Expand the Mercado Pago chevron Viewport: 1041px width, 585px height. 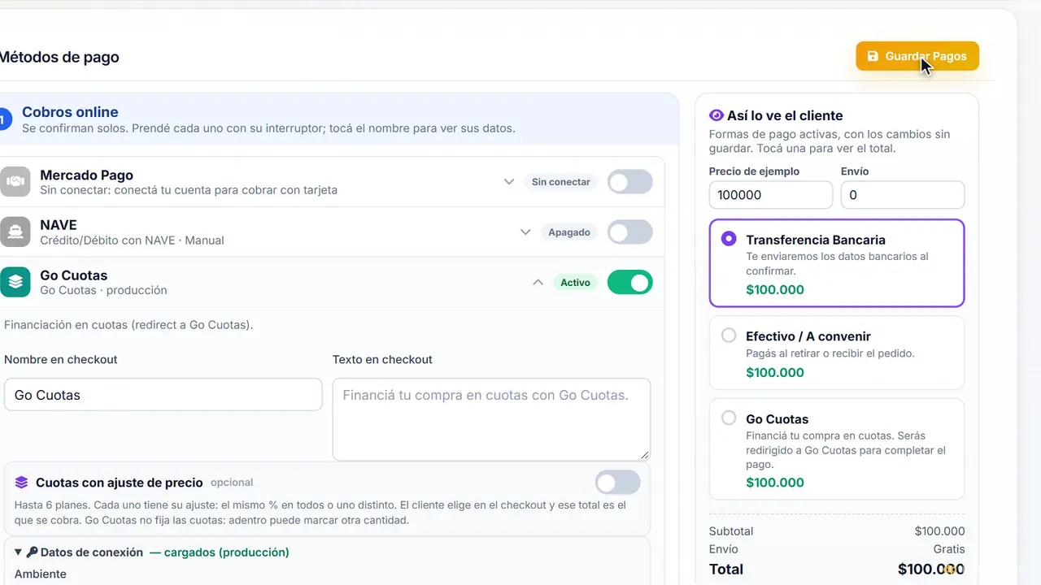509,182
